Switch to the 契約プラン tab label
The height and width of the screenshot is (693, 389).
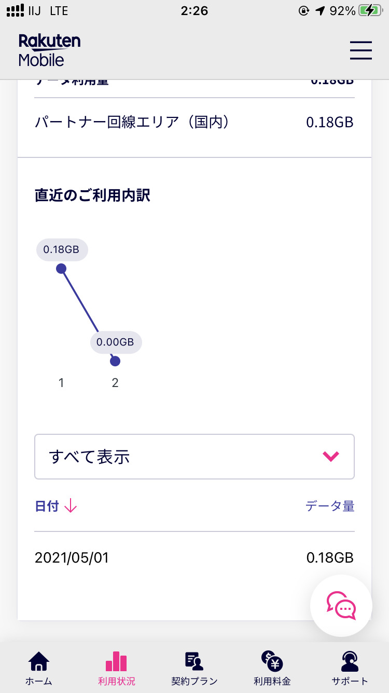(x=194, y=681)
